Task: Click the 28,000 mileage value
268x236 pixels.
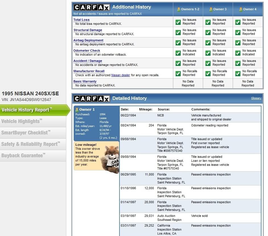Action: point(149,202)
